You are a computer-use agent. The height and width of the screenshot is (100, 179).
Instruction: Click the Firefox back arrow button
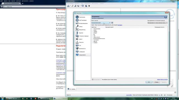(x=2, y=7)
